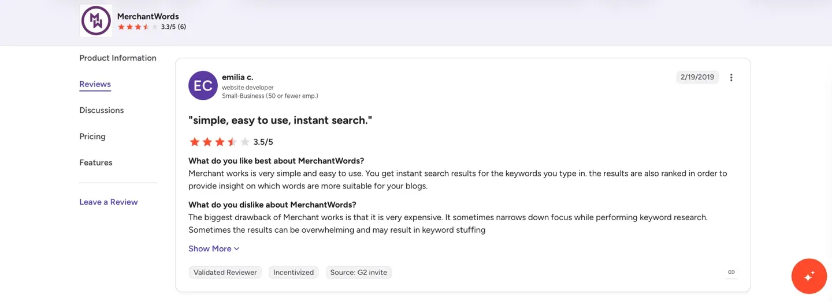This screenshot has width=832, height=302.
Task: Expand the review with Show More
Action: tap(214, 249)
